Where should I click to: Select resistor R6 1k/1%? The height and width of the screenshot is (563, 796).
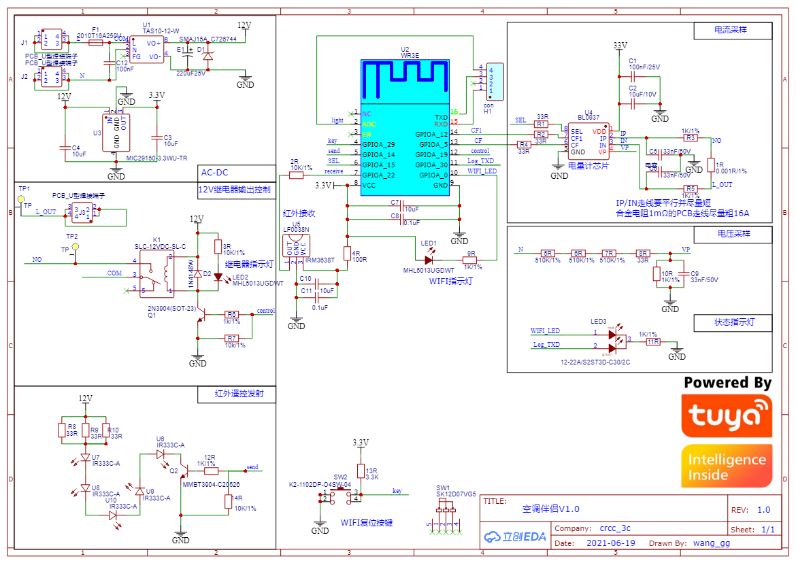pos(231,314)
